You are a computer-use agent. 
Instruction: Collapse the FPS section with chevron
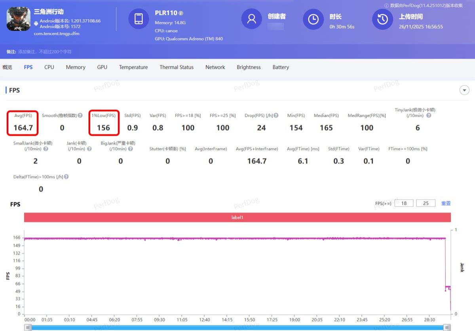pyautogui.click(x=464, y=90)
